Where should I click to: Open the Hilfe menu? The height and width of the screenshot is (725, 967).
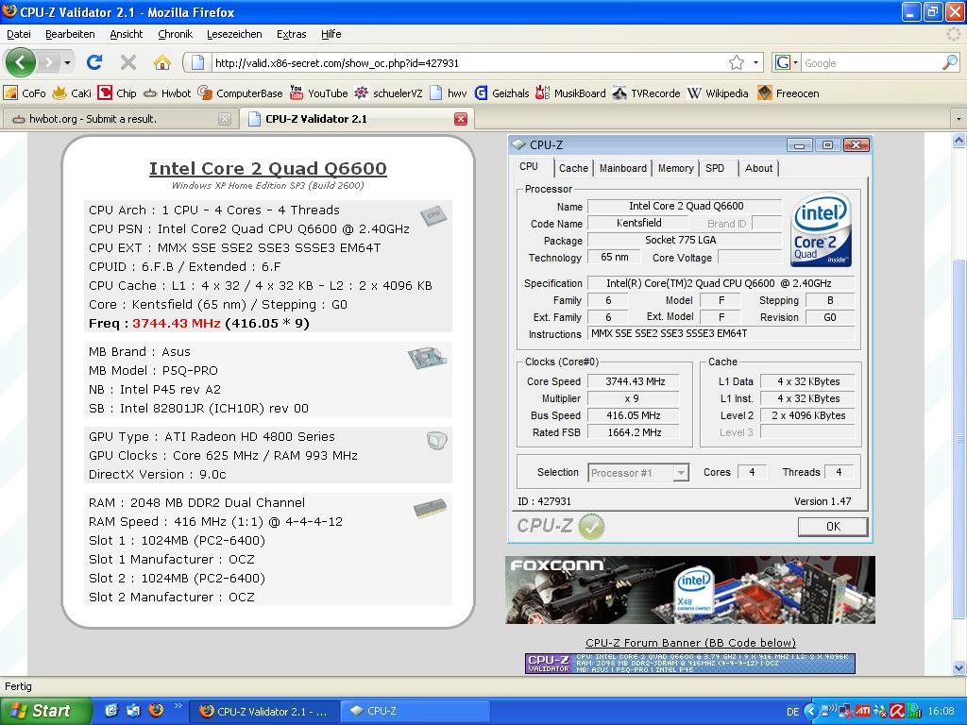coord(331,34)
